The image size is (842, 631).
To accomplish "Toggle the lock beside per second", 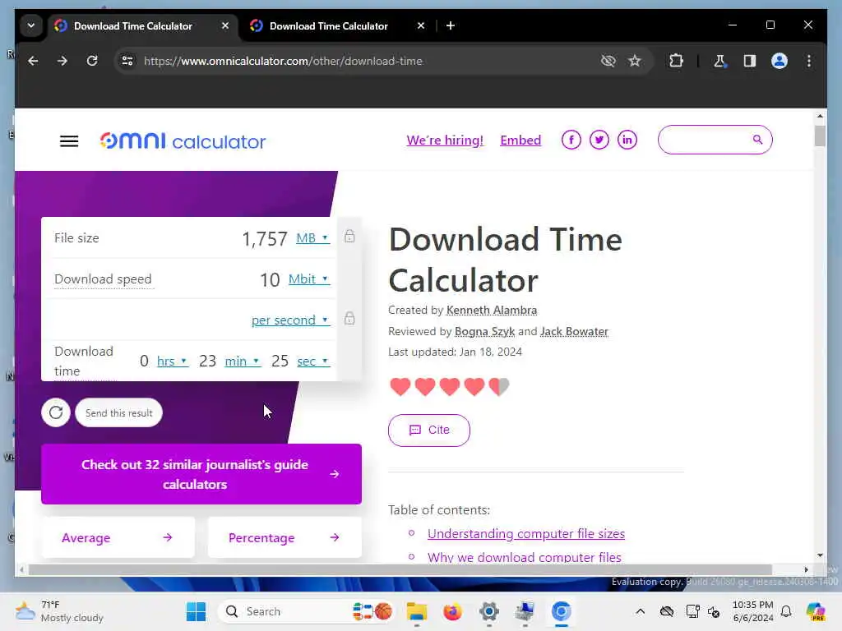I will 349,318.
